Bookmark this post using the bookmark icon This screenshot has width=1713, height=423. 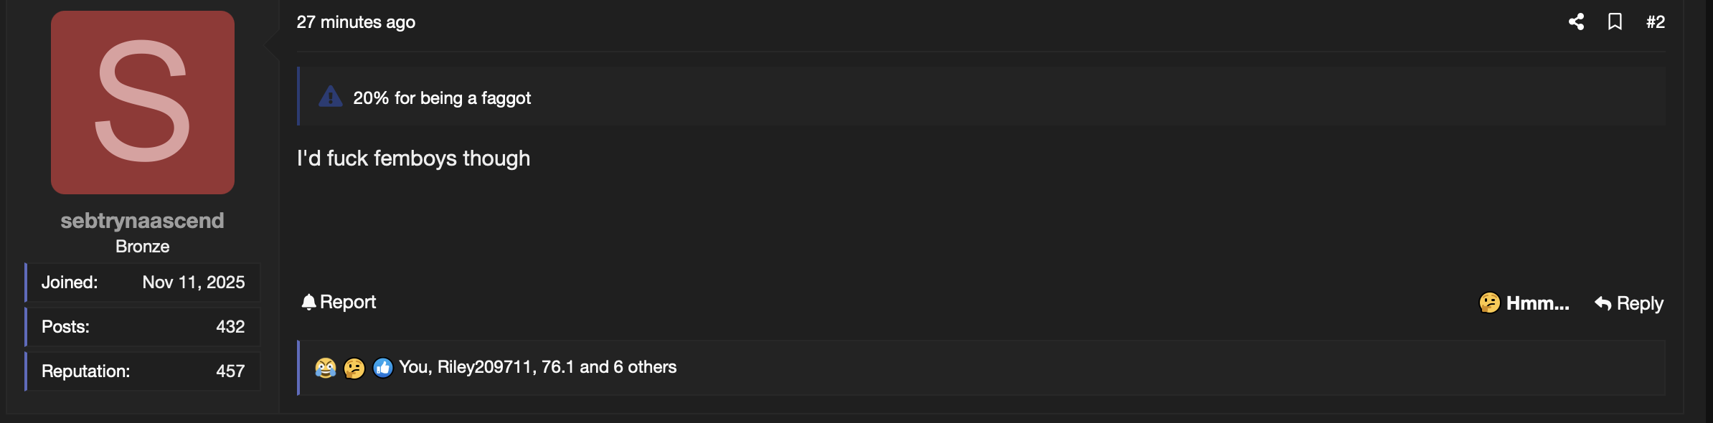(x=1615, y=22)
